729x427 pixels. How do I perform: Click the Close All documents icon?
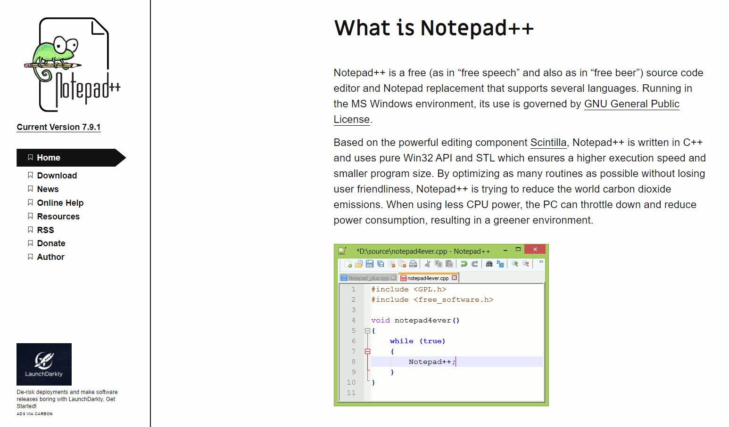402,264
